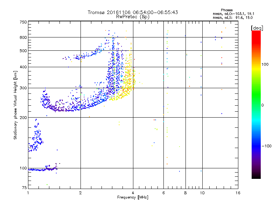The width and height of the screenshot is (280, 210).
Task: Click the blue E-layer trace near 100 km
Action: tap(43, 169)
